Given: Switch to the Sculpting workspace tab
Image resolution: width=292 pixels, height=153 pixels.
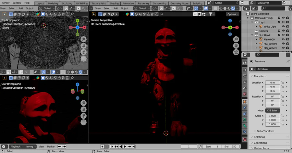Looking at the screenshot, I should pos(67,3).
